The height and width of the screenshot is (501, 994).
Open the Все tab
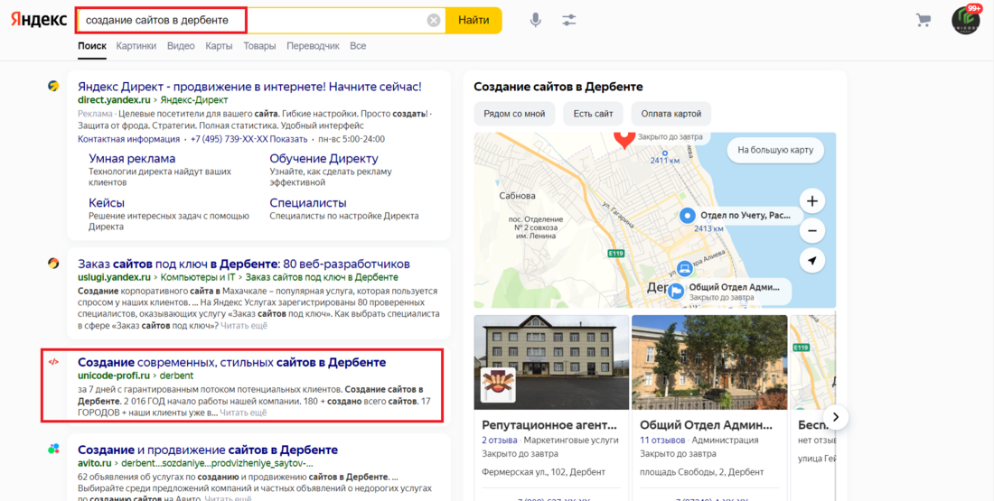tap(358, 46)
